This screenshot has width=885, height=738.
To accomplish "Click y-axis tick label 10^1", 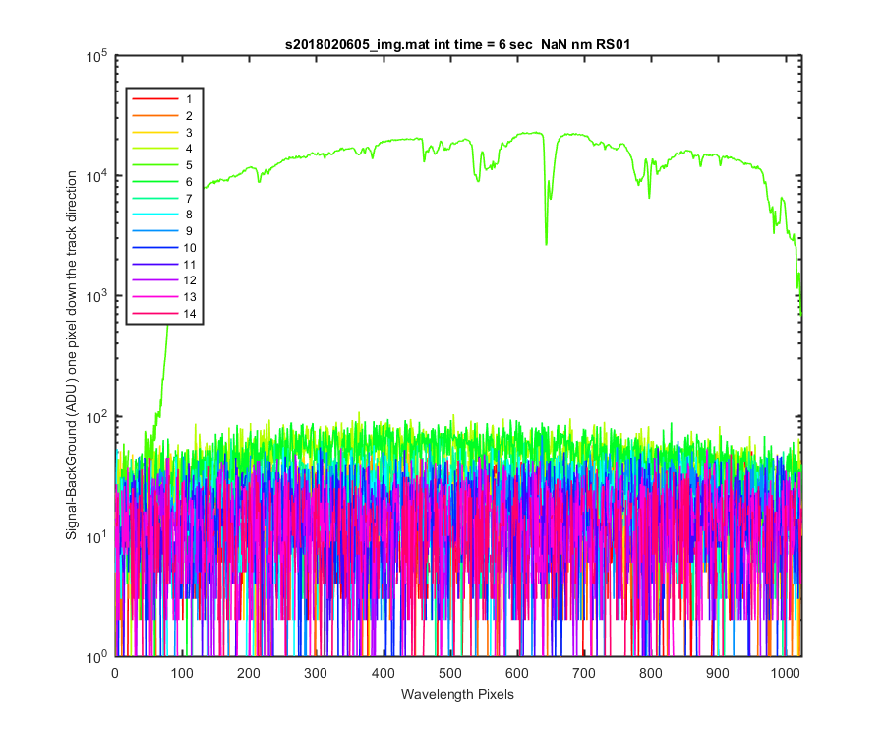I will click(96, 537).
